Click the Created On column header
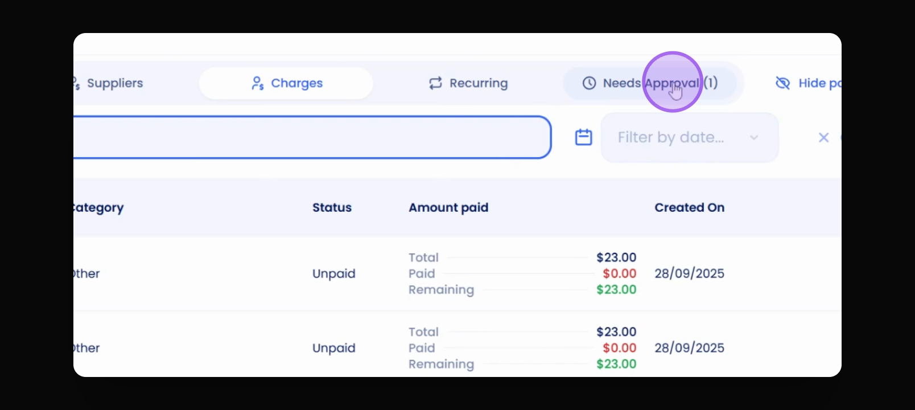 point(690,208)
